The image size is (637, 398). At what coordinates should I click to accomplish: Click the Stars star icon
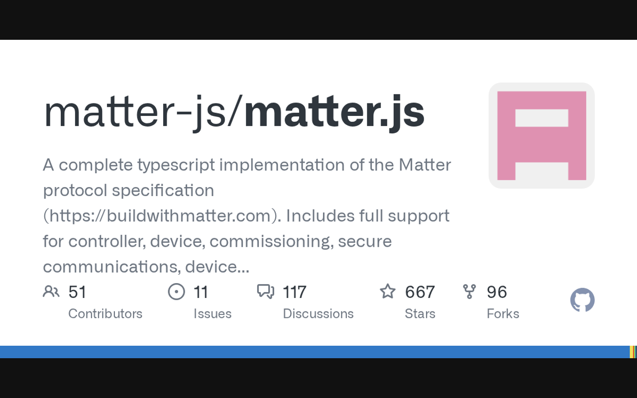[x=388, y=292]
